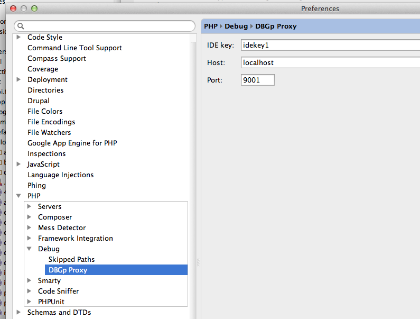Select Schemas and DTDs item
Screen dimensions: 420x319
coord(59,312)
